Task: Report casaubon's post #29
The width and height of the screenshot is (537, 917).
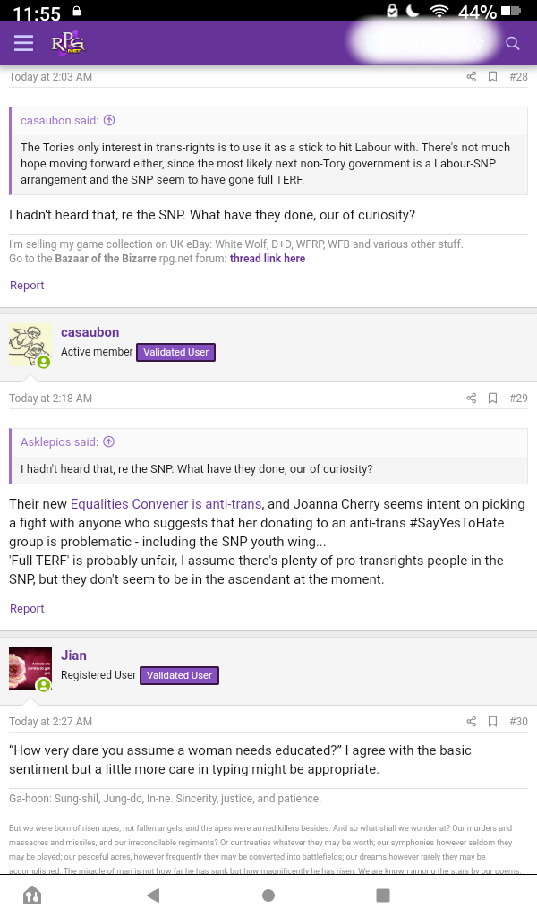Action: click(x=27, y=609)
